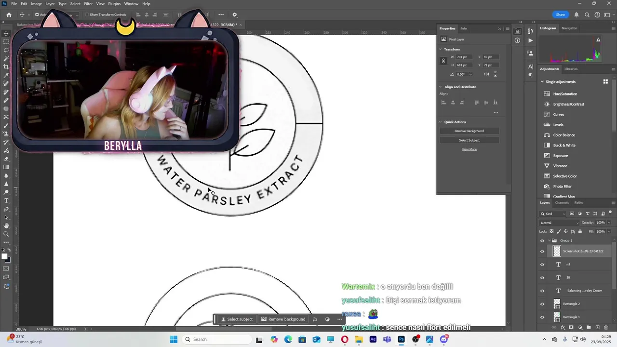Open the options bar settings gear
617x347 pixels.
(235, 15)
